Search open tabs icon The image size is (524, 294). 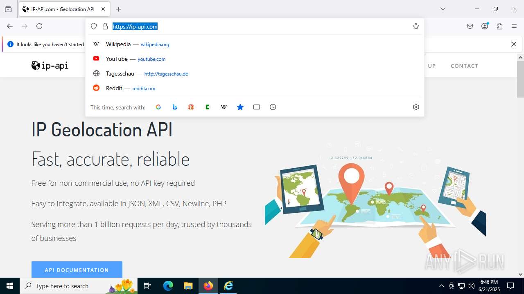pyautogui.click(x=257, y=107)
